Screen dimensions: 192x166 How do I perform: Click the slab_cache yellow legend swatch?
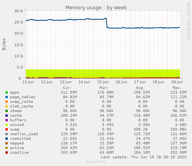(x=7, y=106)
